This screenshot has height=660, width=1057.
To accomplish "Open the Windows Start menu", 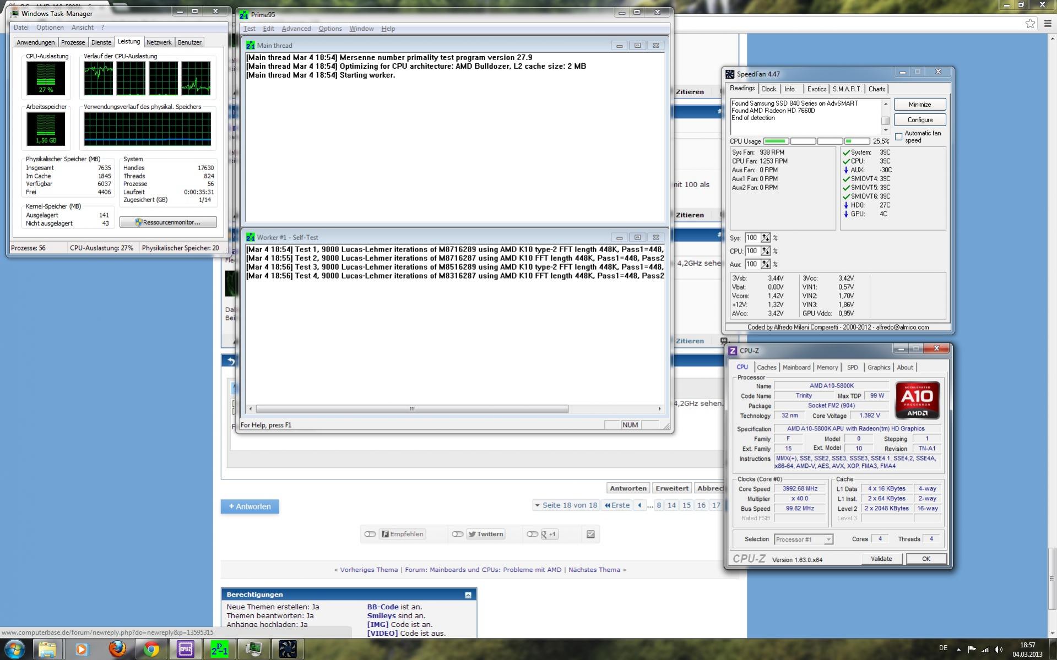I will [x=15, y=649].
